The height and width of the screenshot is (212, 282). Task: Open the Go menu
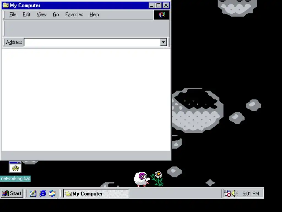[x=56, y=15]
